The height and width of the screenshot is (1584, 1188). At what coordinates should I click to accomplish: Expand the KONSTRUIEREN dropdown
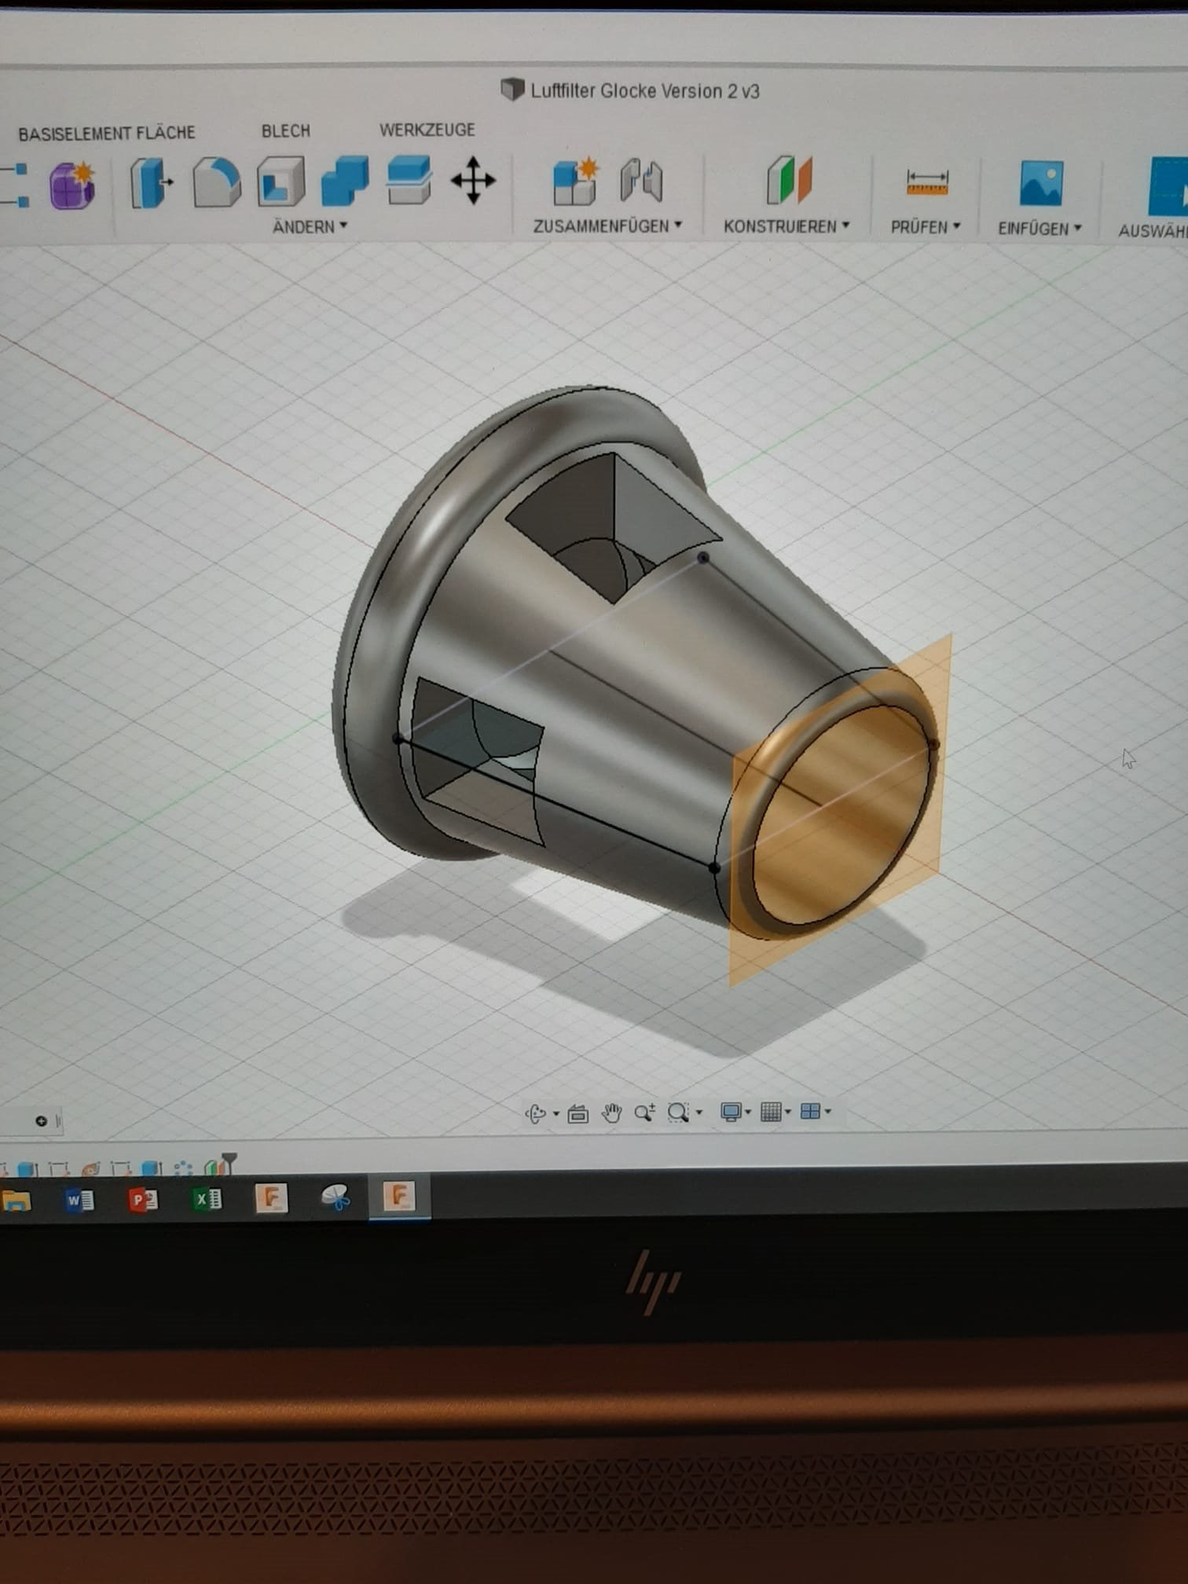click(x=786, y=226)
